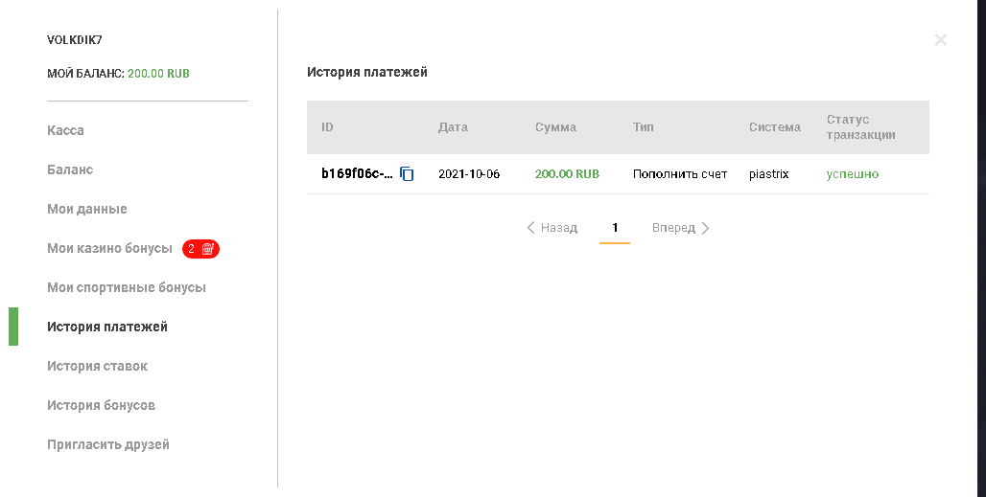Open История ставок

pos(98,366)
